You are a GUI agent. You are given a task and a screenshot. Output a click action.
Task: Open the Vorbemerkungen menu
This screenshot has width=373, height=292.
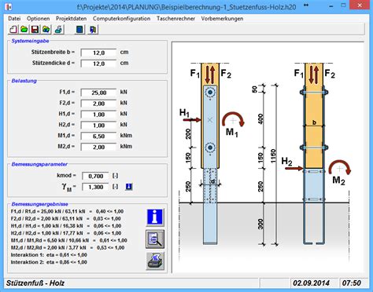[x=222, y=19]
